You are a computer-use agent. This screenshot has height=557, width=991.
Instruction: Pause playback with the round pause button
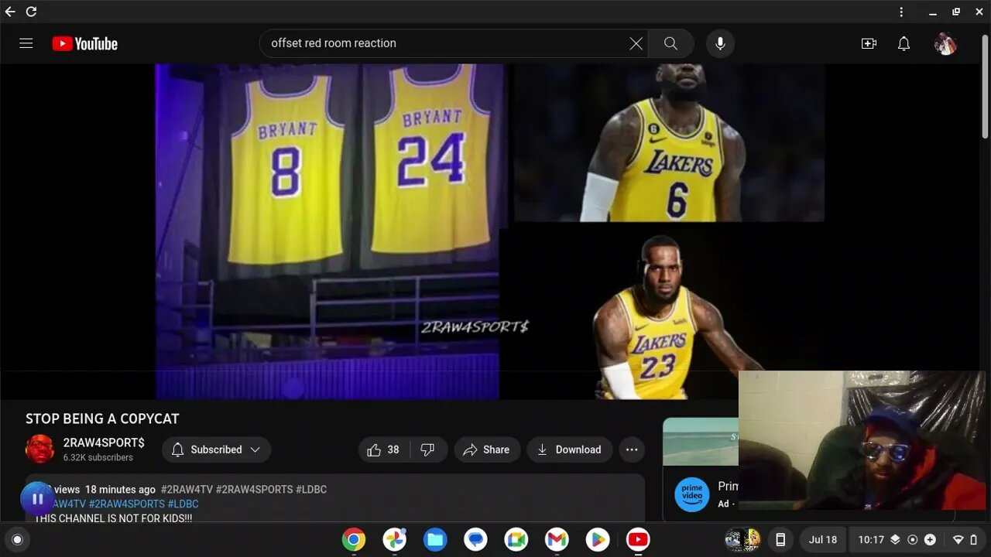(37, 499)
